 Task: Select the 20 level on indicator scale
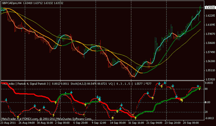tap(206, 112)
